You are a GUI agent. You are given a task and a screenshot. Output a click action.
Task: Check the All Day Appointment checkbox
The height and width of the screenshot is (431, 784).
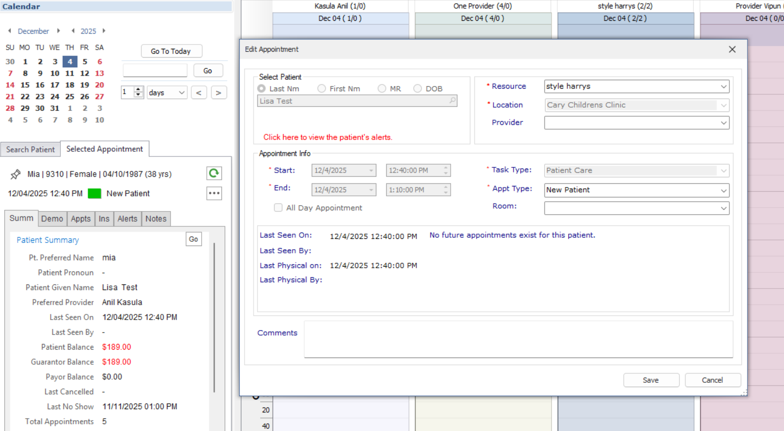[278, 208]
